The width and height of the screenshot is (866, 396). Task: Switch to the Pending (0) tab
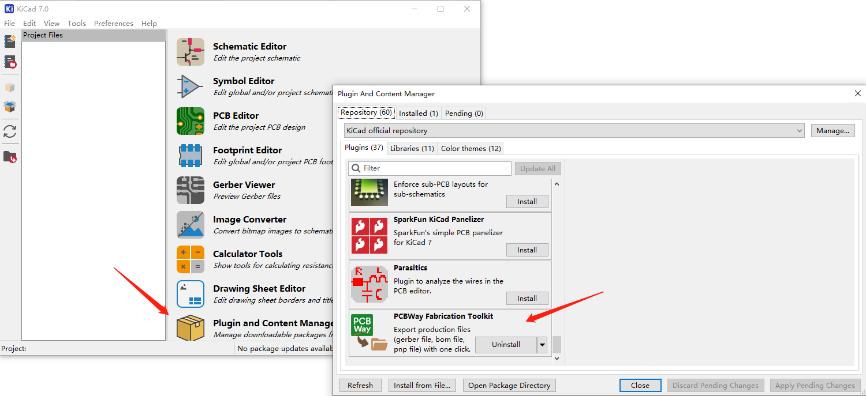(464, 114)
